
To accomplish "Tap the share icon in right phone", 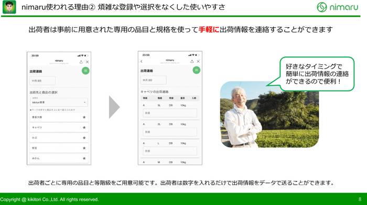I will point(192,61).
